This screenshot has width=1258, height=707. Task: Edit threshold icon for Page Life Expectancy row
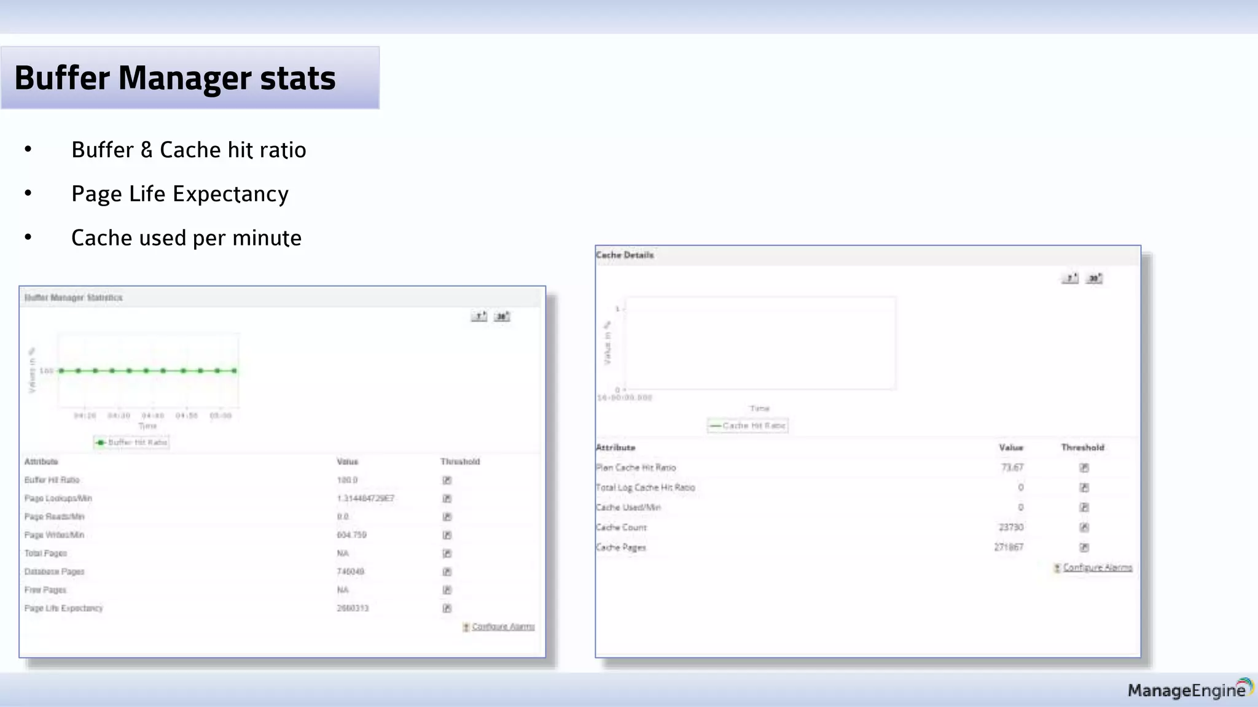[x=447, y=608]
